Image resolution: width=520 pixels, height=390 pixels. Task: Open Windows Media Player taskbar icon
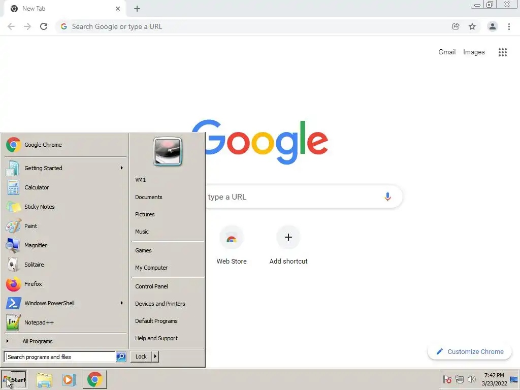point(69,380)
